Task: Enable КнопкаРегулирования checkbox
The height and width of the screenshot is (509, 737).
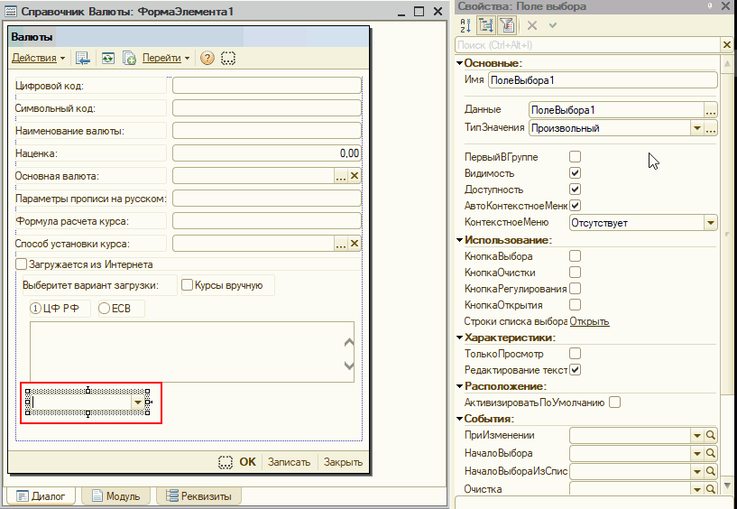Action: tap(575, 289)
